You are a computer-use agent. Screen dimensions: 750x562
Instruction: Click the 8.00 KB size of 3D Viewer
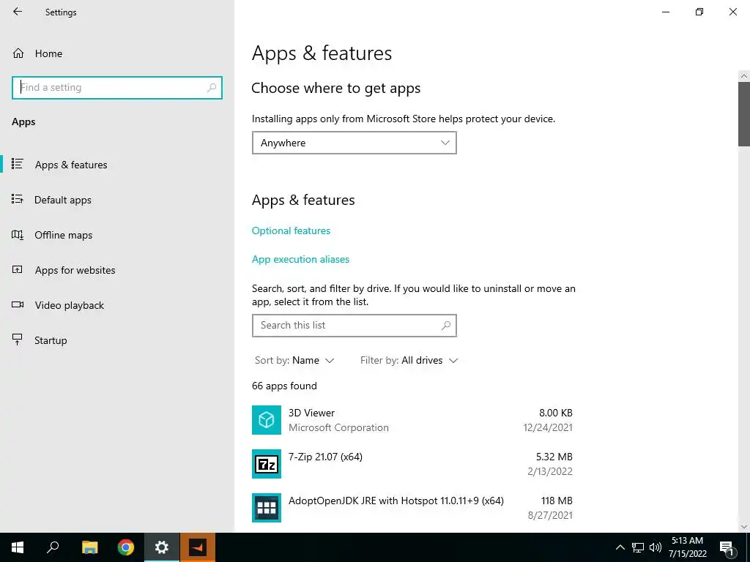(555, 413)
